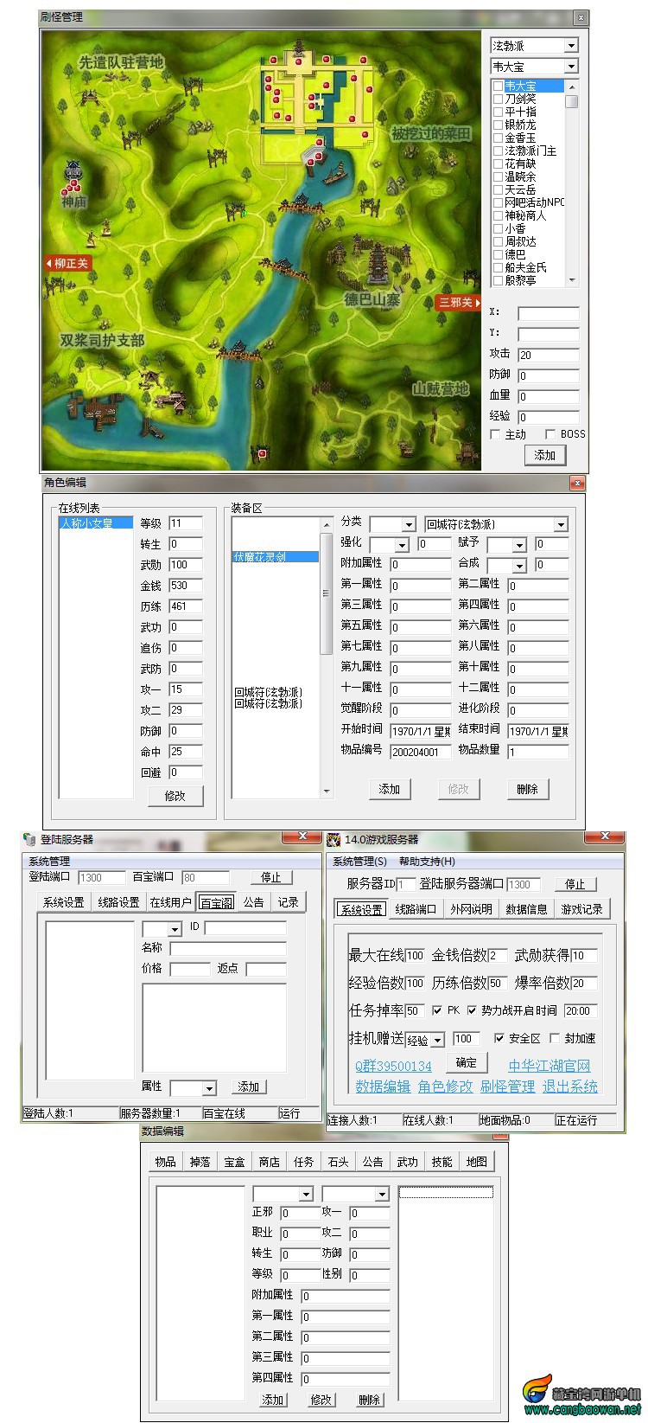648x1423 pixels.
Task: Open the 数据编辑 link
Action: [383, 1086]
